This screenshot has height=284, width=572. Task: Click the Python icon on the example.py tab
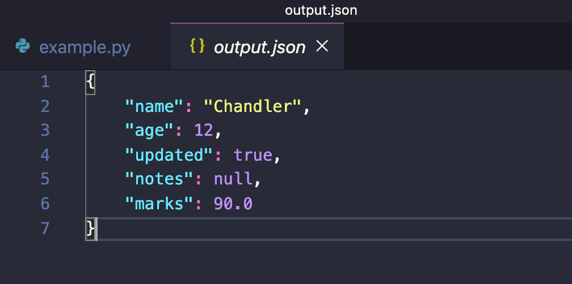point(23,47)
